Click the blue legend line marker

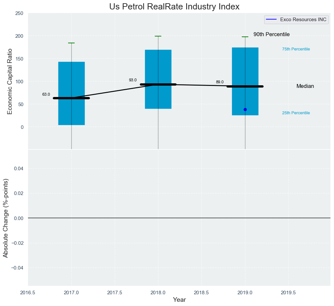pyautogui.click(x=271, y=20)
